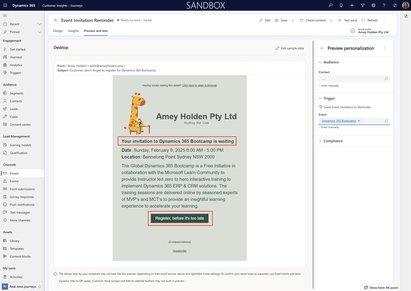This screenshot has width=411, height=291.
Task: Open the Dynamics 365 app launcher waffle
Action: pos(5,5)
